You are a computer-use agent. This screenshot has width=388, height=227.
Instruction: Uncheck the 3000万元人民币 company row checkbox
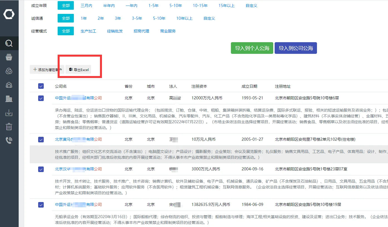(41, 169)
